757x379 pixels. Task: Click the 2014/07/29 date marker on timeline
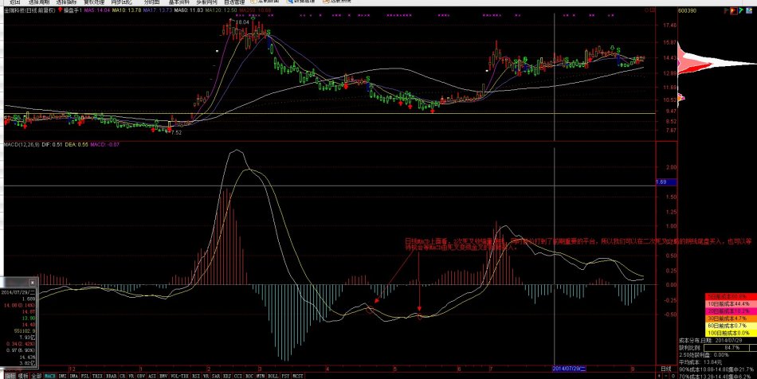[570, 369]
